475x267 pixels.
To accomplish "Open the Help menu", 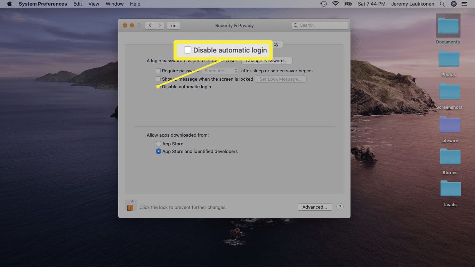I will tap(135, 4).
